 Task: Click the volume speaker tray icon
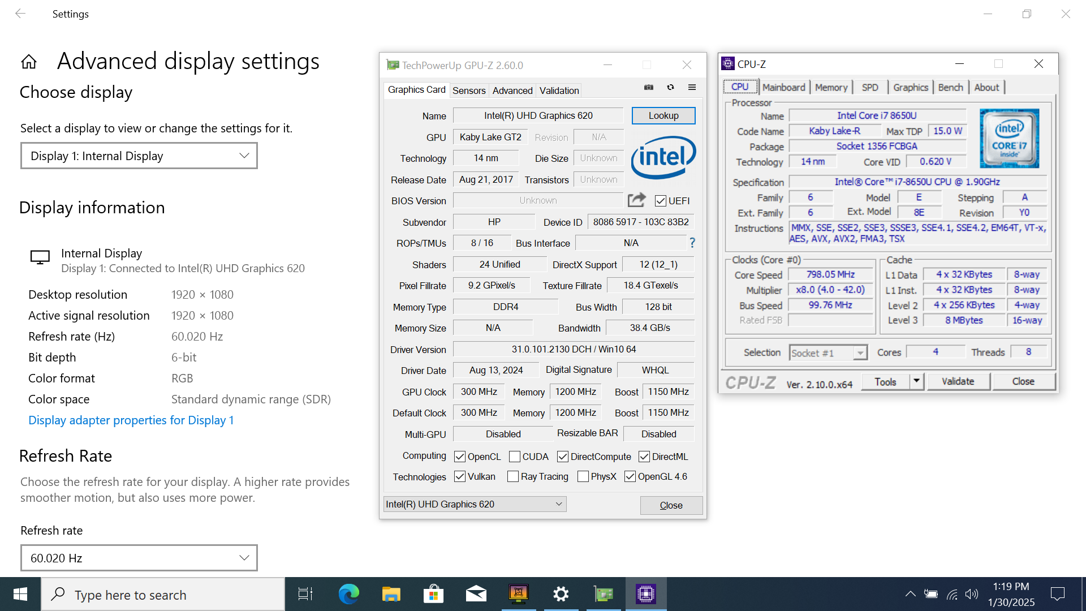[x=972, y=594]
